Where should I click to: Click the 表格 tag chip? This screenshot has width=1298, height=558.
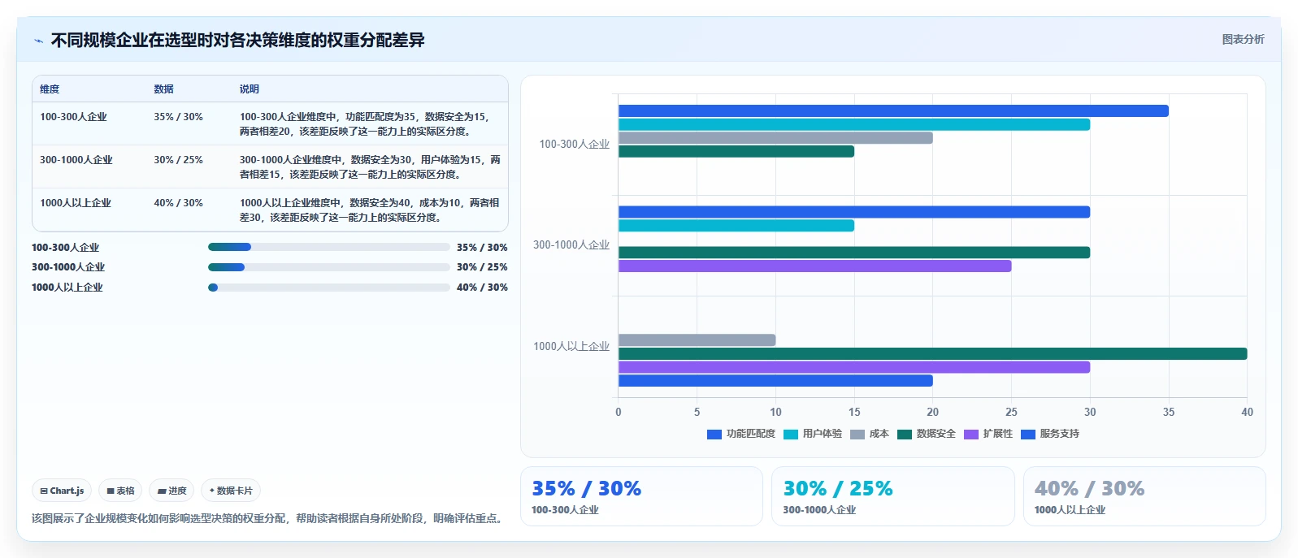click(120, 491)
